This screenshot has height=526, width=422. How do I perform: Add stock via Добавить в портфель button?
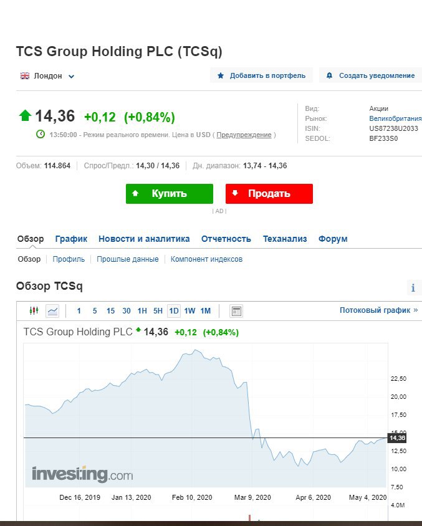(261, 75)
